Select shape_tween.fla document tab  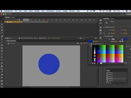11,41
